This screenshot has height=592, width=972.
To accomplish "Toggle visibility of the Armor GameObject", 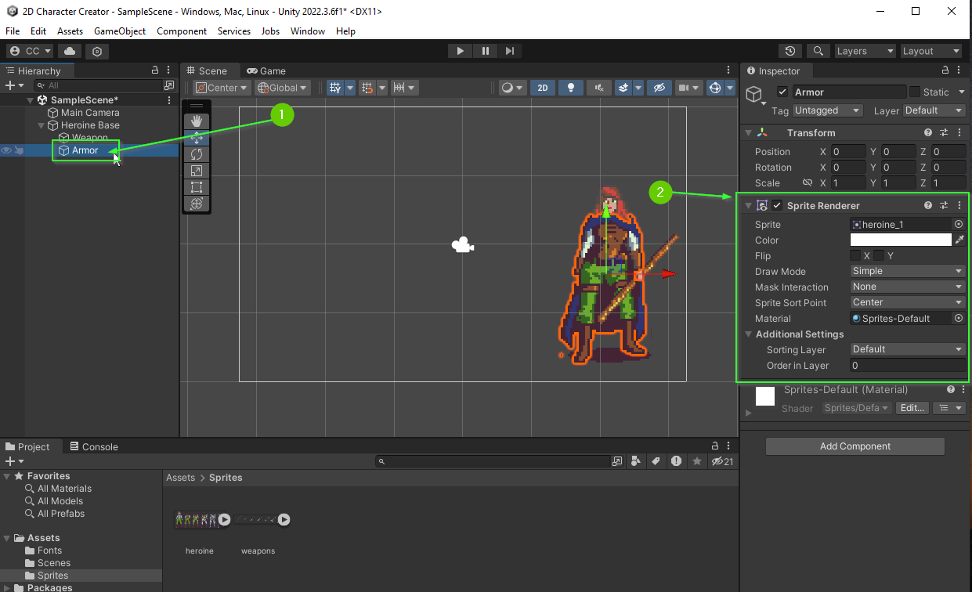I will (5, 150).
